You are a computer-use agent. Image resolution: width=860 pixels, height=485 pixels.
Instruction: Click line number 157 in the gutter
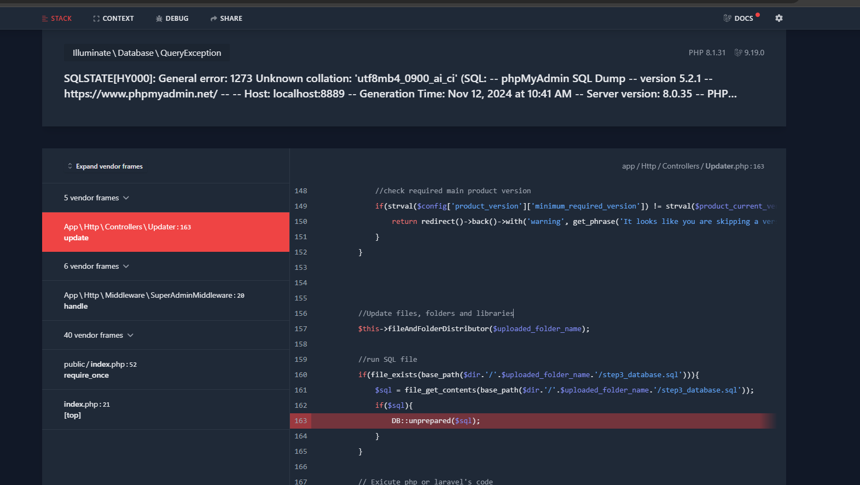pyautogui.click(x=300, y=328)
